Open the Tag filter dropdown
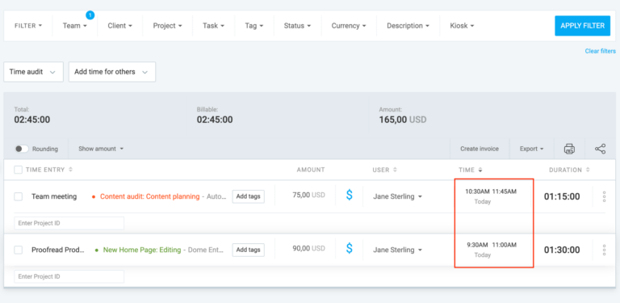 click(x=253, y=26)
